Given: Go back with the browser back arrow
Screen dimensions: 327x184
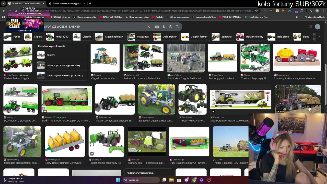Looking at the screenshot, I should (x=4, y=11).
